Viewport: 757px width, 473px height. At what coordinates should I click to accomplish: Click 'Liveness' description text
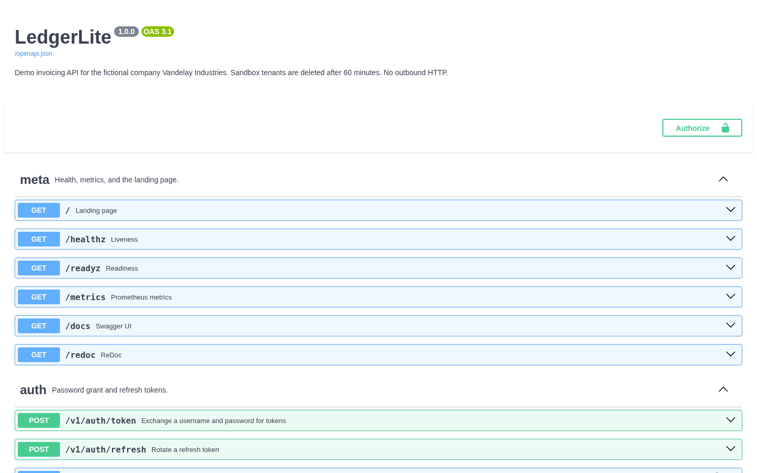click(x=125, y=240)
